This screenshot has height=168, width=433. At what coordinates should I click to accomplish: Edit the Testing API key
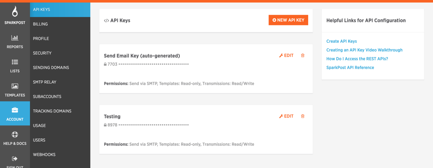287,116
